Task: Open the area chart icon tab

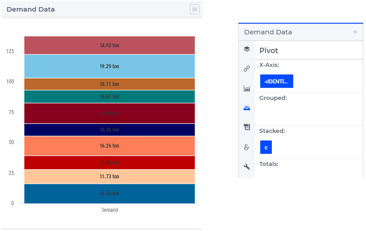Action: (247, 88)
